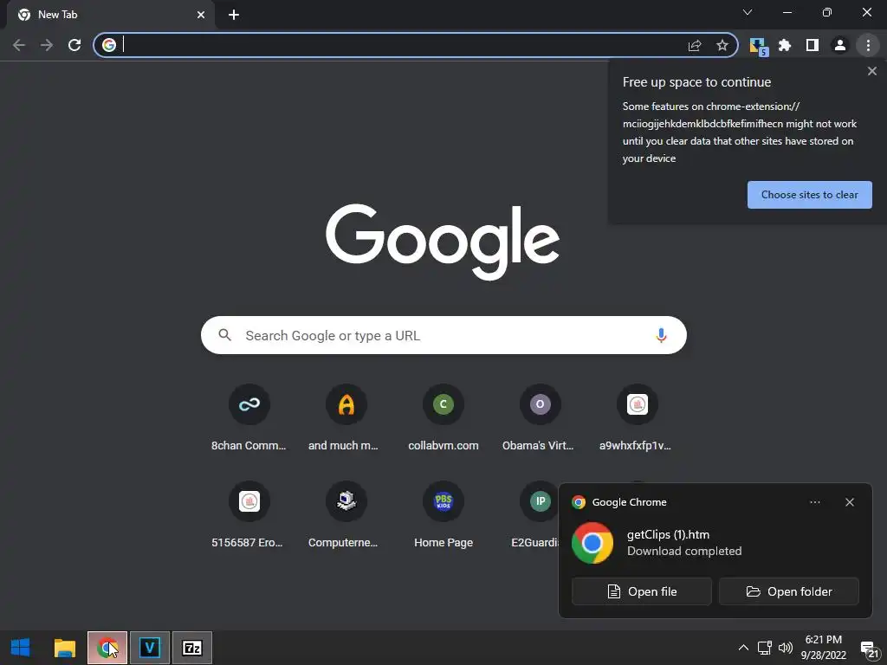Select the New Tab tab
The width and height of the screenshot is (887, 665).
(x=112, y=15)
